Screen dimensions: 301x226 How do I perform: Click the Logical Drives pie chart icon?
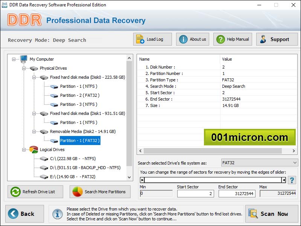(33, 150)
